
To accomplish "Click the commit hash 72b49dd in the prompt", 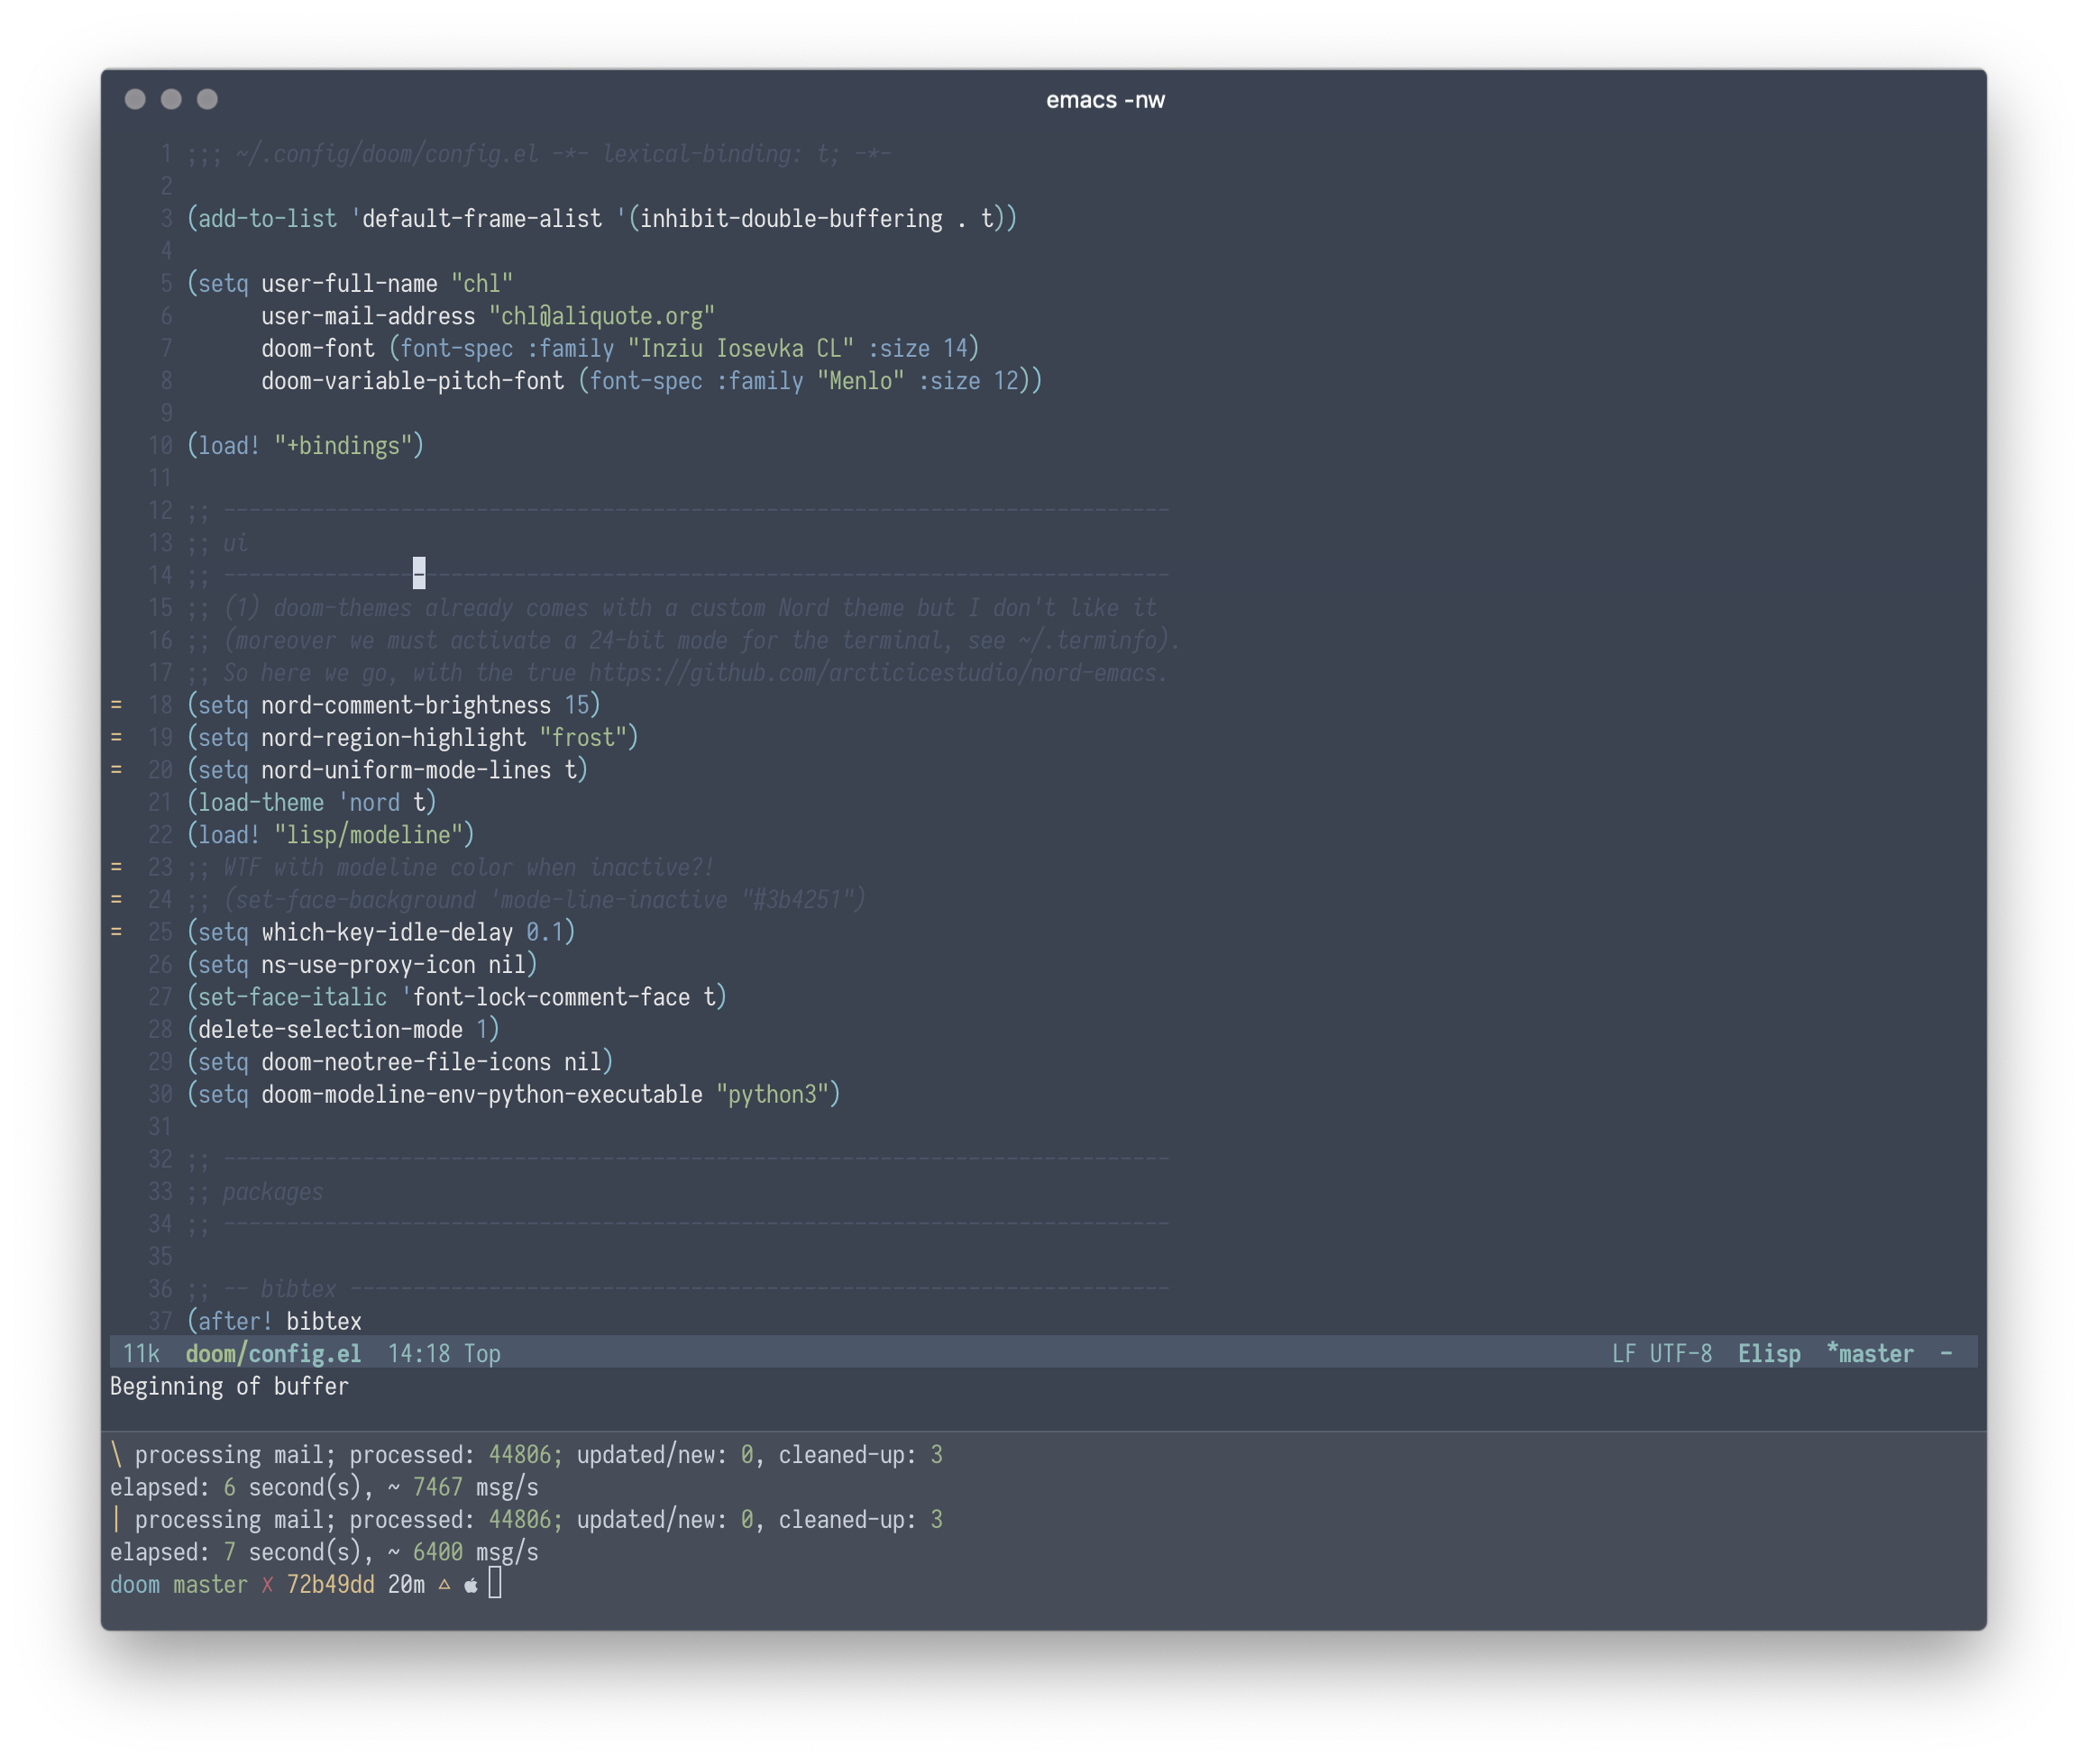I will click(x=330, y=1585).
